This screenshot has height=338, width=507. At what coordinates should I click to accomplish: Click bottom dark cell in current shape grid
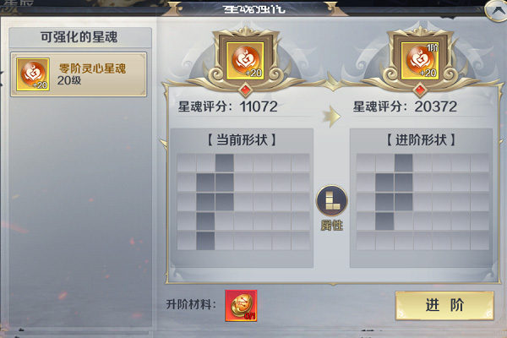pyautogui.click(x=205, y=241)
